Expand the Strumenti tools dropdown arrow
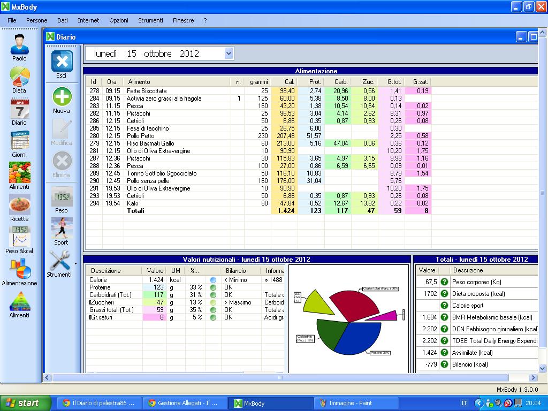This screenshot has width=548, height=411. tap(75, 263)
